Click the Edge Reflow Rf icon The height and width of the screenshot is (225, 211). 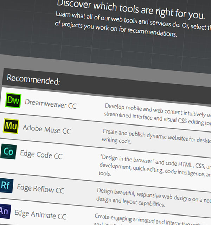click(x=6, y=185)
